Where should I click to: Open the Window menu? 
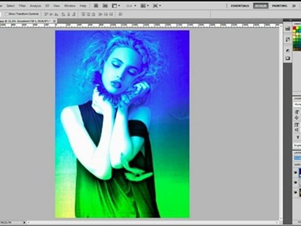(x=70, y=6)
